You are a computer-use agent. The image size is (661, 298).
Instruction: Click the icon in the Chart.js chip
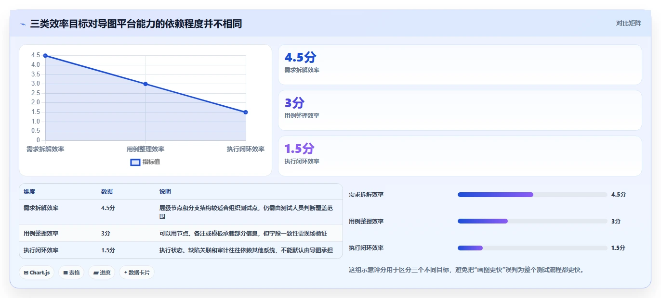point(26,273)
